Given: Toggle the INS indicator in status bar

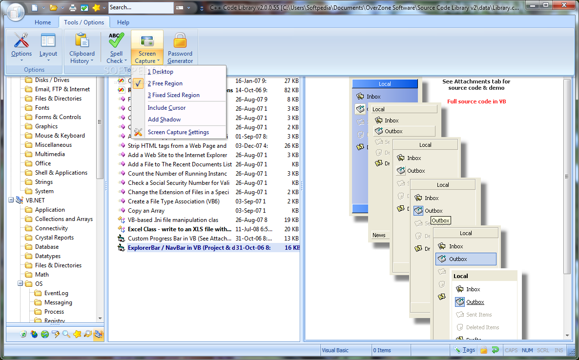Looking at the screenshot, I should 558,350.
